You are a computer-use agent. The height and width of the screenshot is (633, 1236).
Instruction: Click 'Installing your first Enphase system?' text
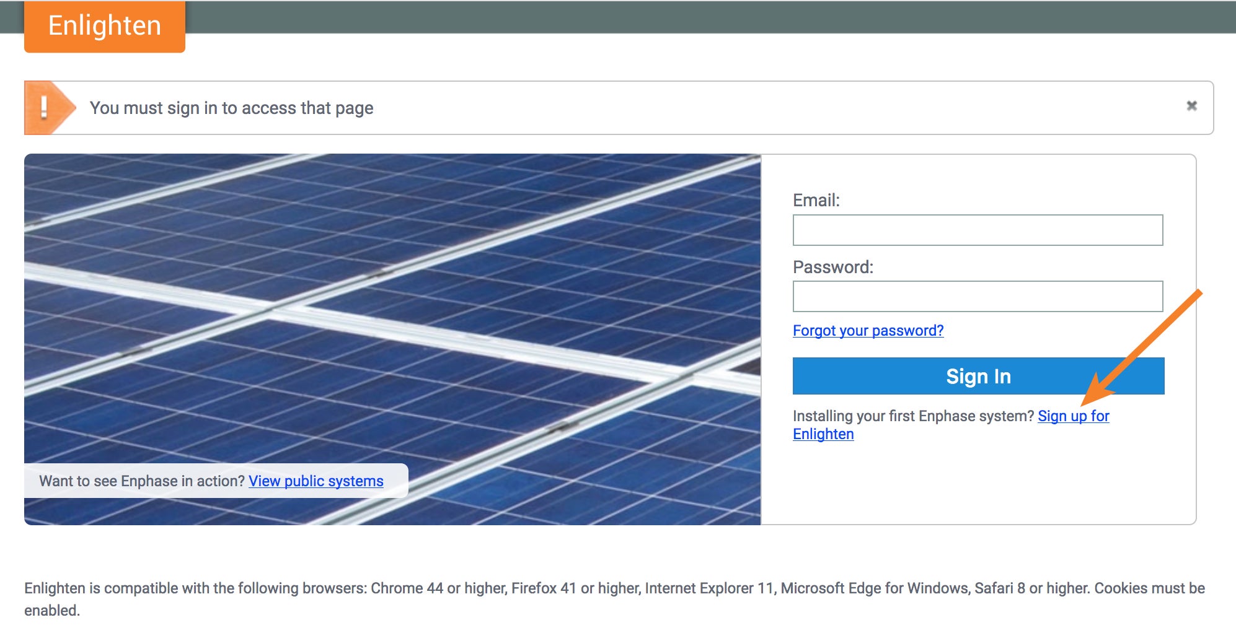point(913,416)
